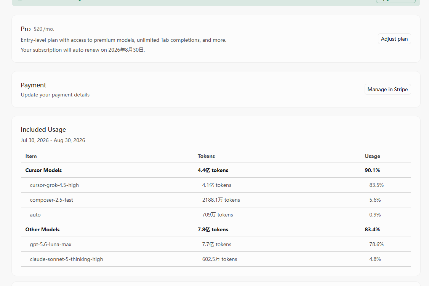Click the 7.7亿 tokens value

click(217, 244)
